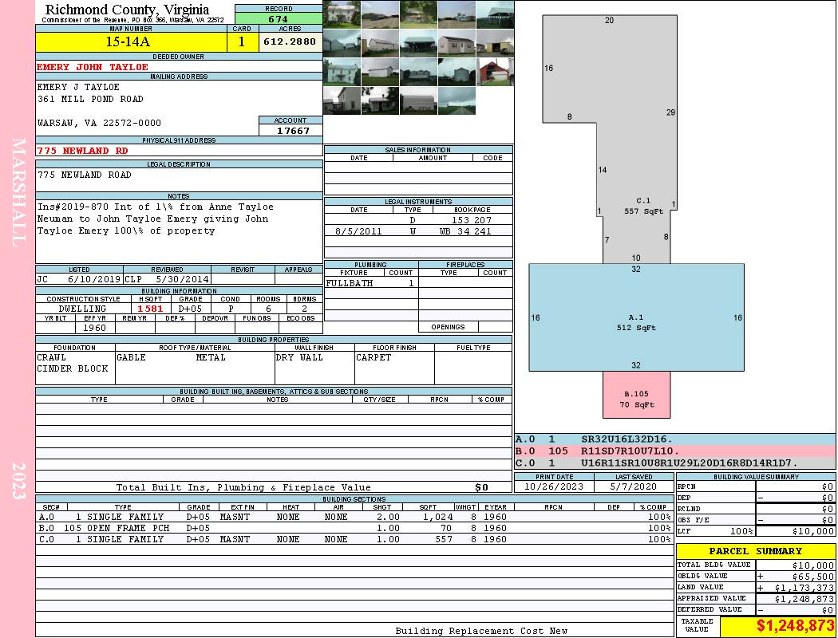
Task: Select the tan shed with white door photo
Action: (x=457, y=42)
